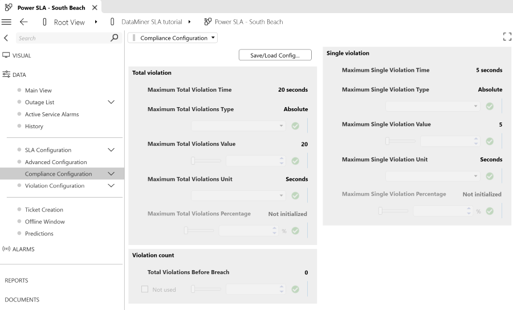Click the Maximum Total Violations Percentage slider
Image resolution: width=513 pixels, height=310 pixels.
pos(199,231)
